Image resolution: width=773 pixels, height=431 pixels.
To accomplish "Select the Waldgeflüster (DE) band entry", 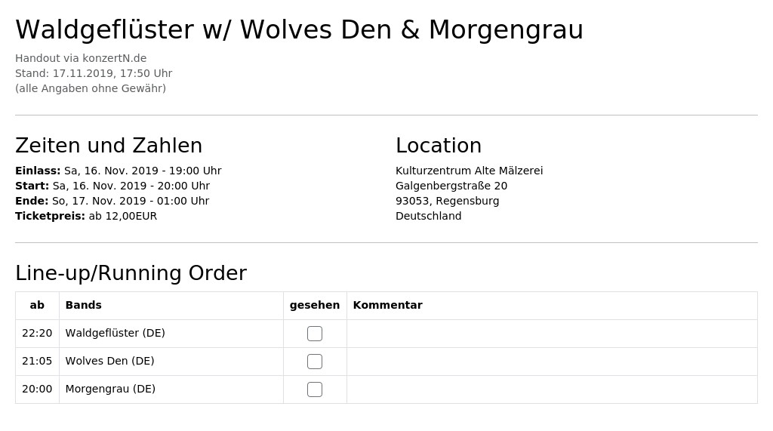I will coord(115,334).
